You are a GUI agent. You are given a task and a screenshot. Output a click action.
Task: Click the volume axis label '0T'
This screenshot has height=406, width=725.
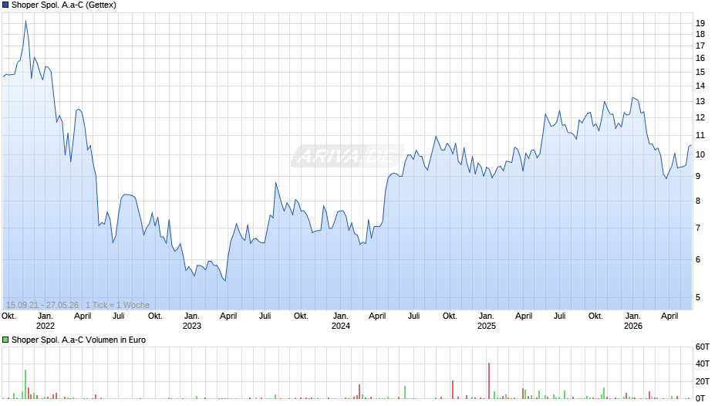pyautogui.click(x=700, y=398)
